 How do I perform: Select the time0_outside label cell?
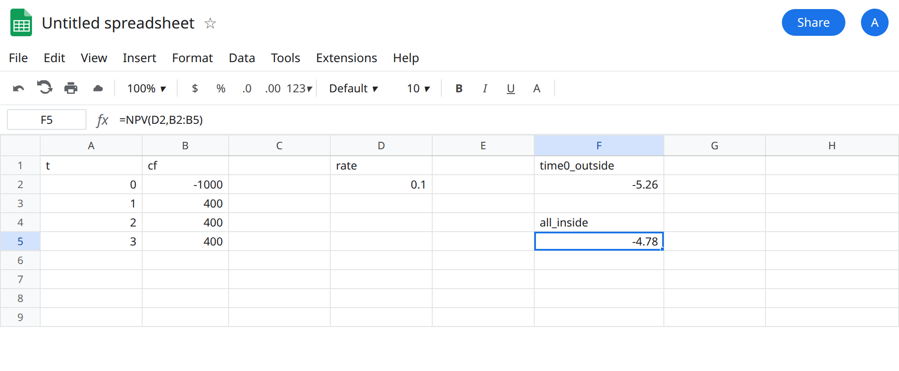[599, 166]
